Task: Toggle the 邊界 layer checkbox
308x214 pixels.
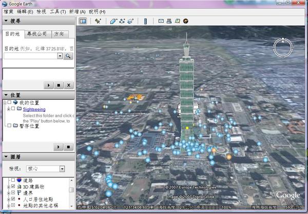Action: point(13,192)
